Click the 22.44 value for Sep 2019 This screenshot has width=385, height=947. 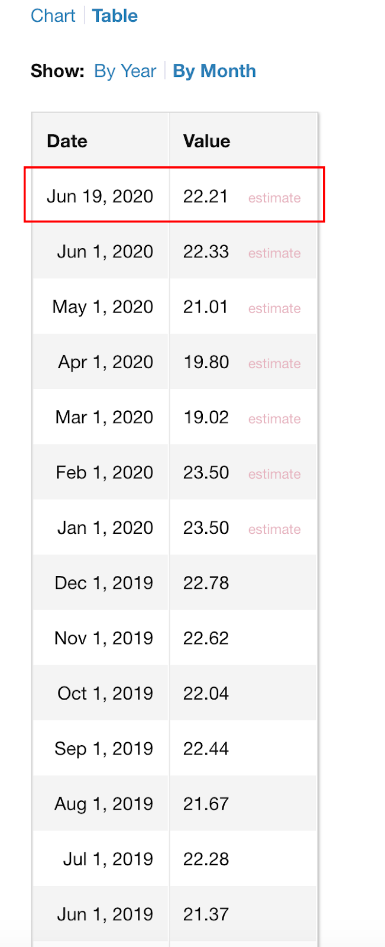(x=206, y=749)
